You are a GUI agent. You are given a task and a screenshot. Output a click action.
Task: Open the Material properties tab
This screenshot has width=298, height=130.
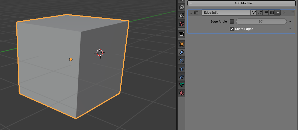pos(182,93)
